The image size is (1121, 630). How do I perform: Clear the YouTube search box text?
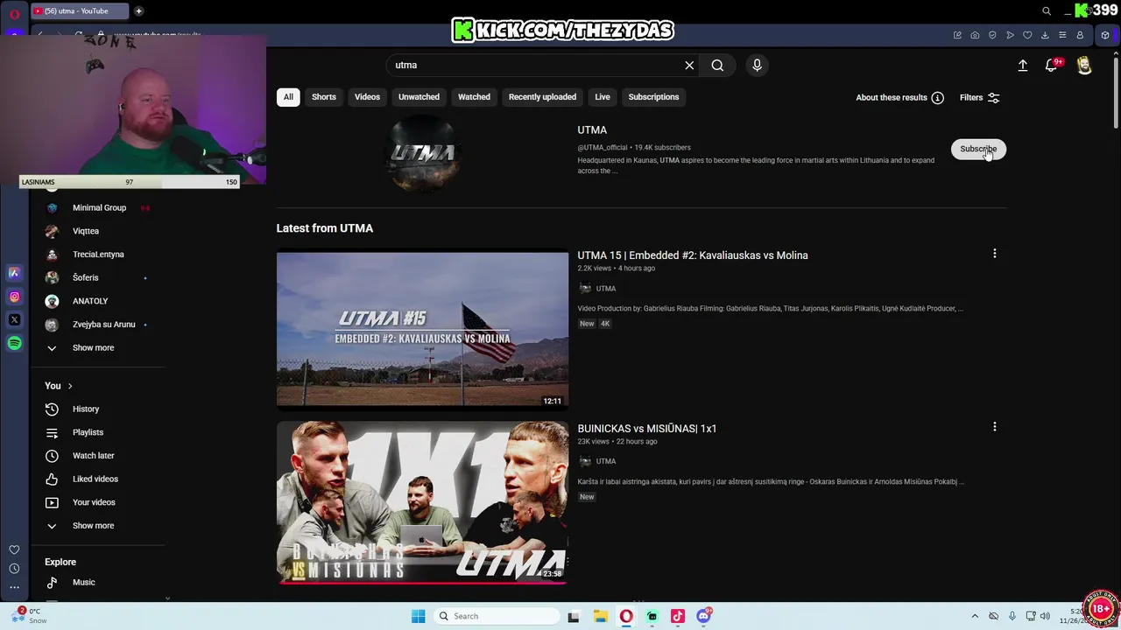pos(689,65)
